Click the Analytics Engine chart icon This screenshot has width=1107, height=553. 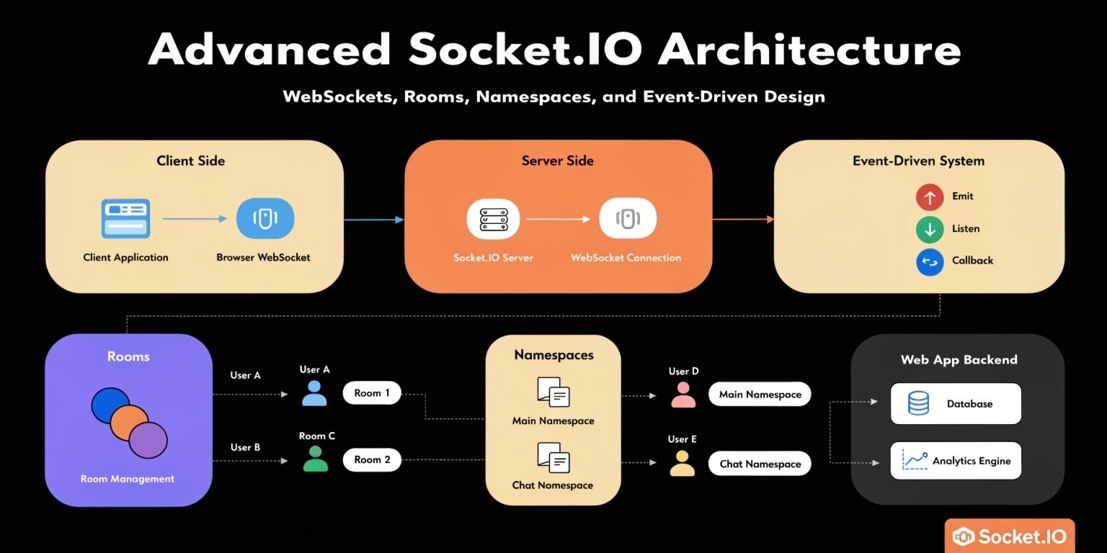(x=915, y=460)
